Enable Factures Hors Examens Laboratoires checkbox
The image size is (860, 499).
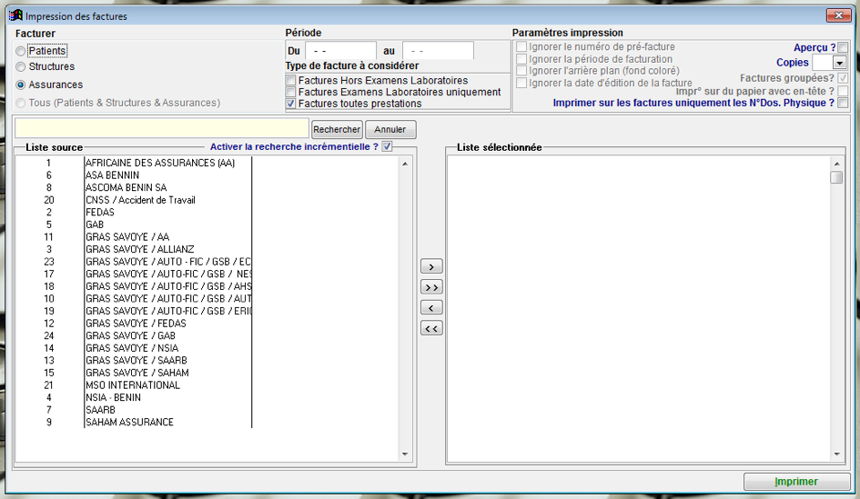coord(291,81)
